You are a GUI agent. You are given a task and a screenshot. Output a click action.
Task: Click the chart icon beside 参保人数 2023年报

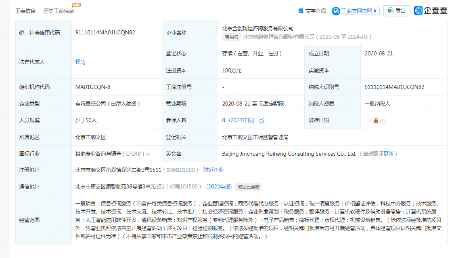click(262, 121)
